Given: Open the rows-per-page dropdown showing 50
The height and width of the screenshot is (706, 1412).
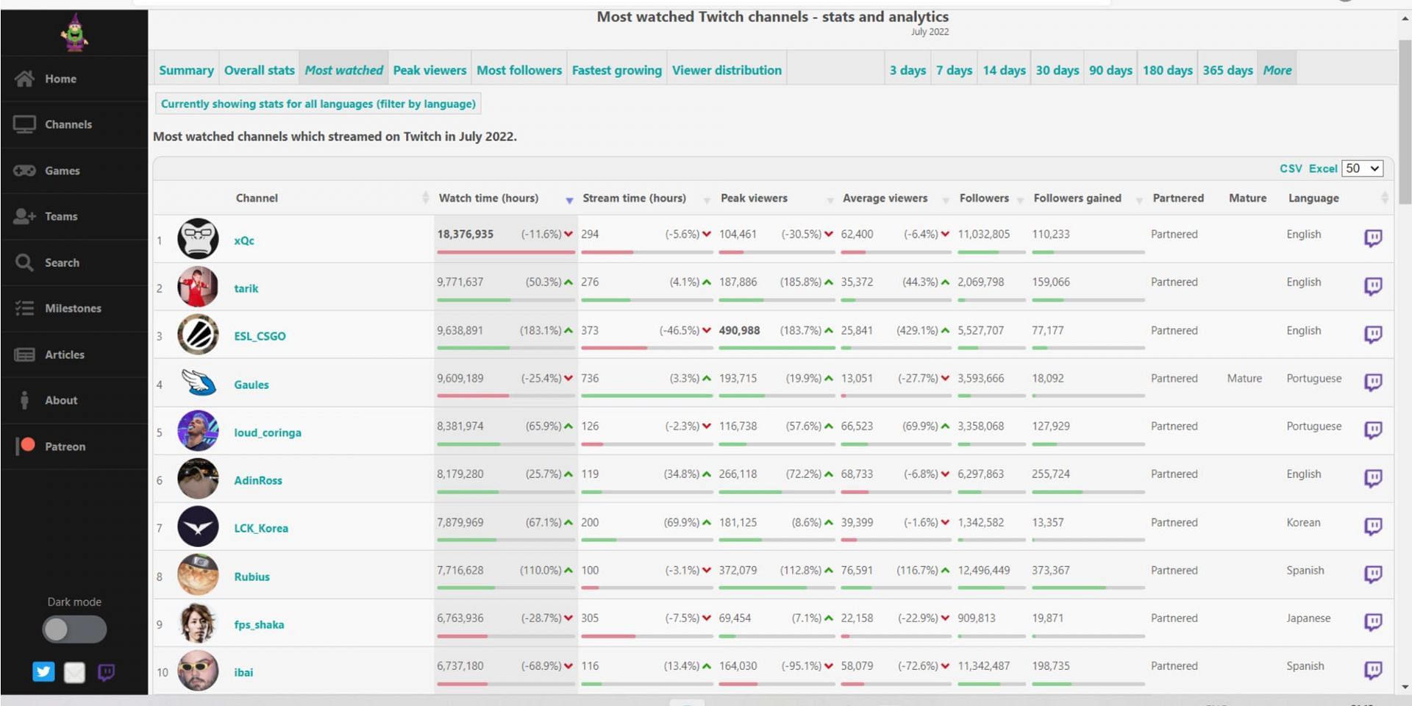Looking at the screenshot, I should click(x=1362, y=168).
